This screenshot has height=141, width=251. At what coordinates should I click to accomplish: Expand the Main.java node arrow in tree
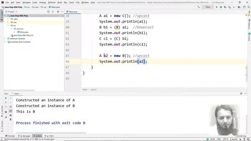click(x=15, y=32)
